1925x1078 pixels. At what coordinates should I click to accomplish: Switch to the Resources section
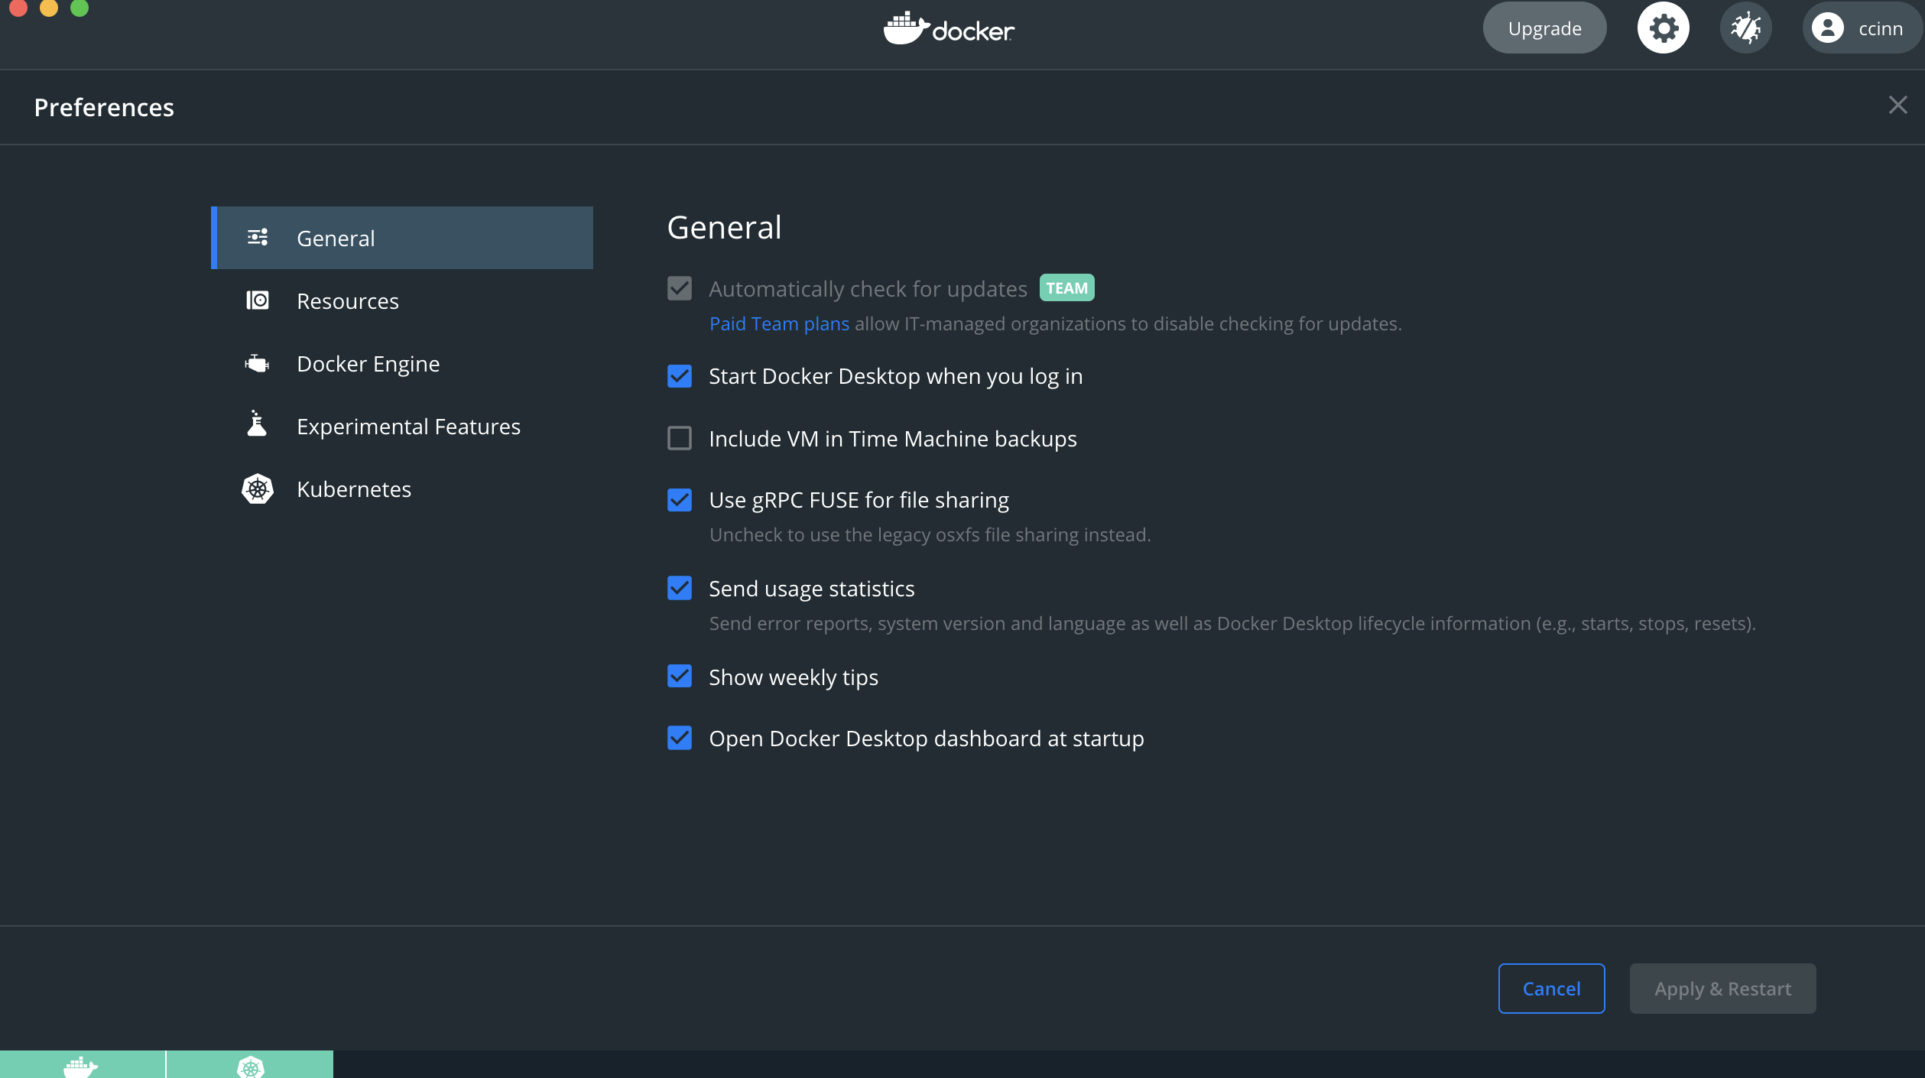[402, 300]
